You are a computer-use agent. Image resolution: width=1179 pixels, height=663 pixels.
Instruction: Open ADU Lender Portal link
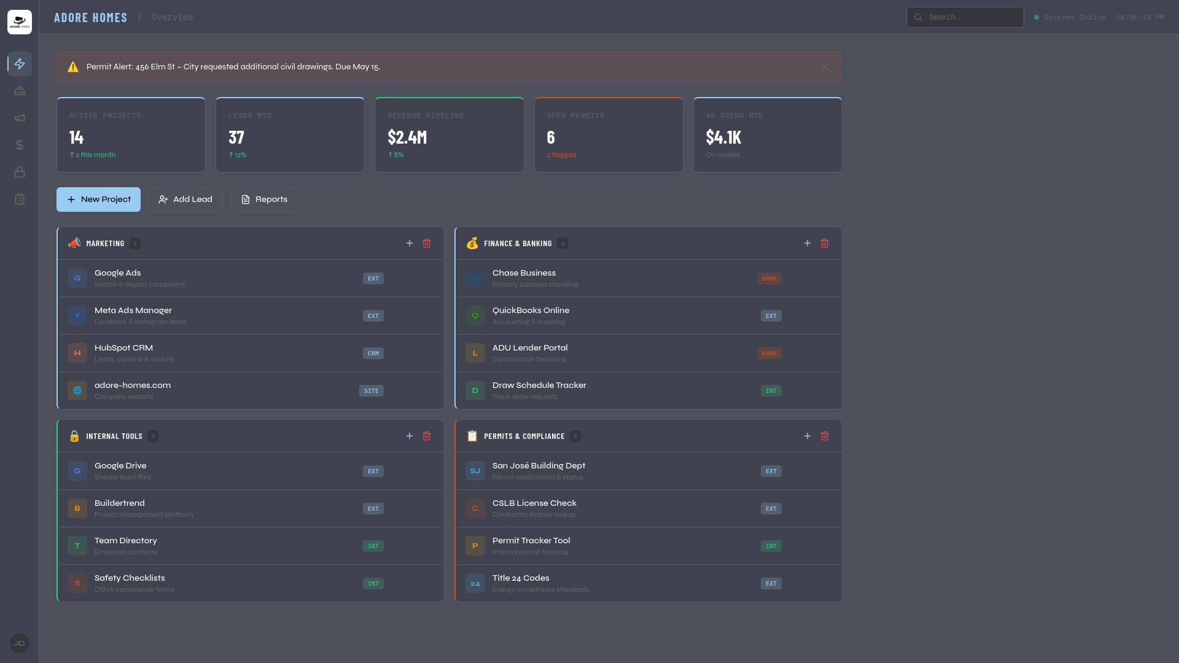point(648,353)
